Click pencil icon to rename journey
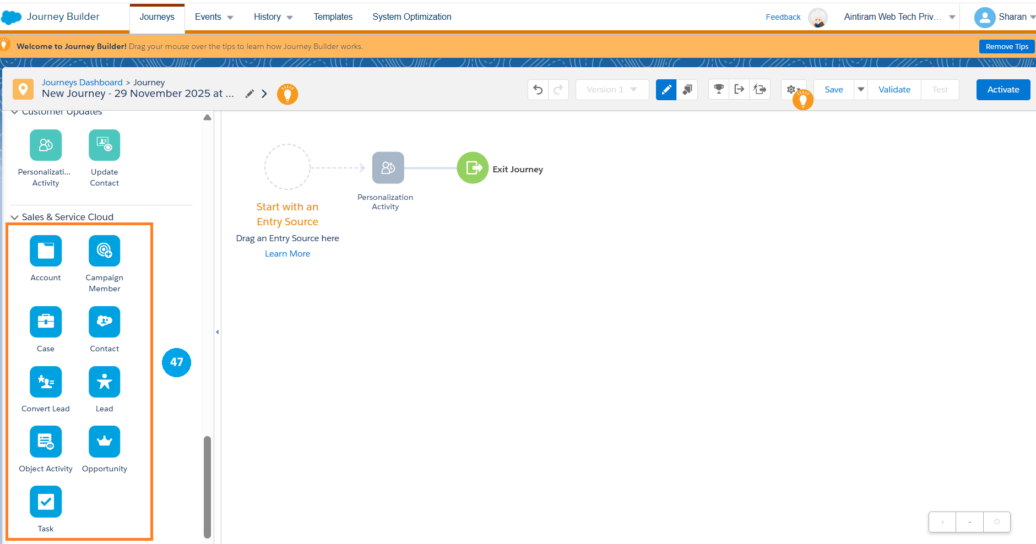 click(x=249, y=94)
